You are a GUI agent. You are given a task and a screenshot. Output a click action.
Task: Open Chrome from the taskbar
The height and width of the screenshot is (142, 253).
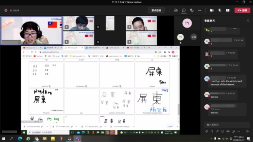[x=36, y=139]
